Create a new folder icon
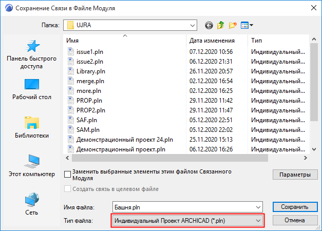This screenshot has width=322, height=231. [x=233, y=25]
